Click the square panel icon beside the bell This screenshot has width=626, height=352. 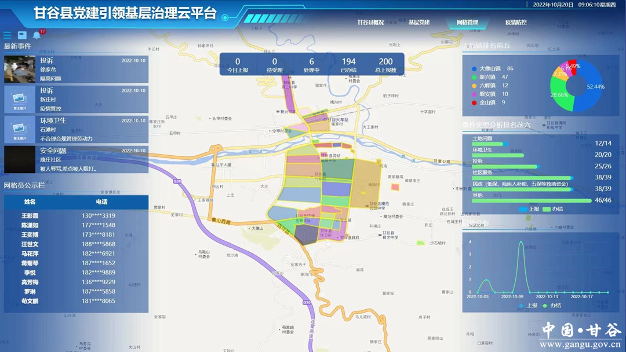click(x=22, y=35)
